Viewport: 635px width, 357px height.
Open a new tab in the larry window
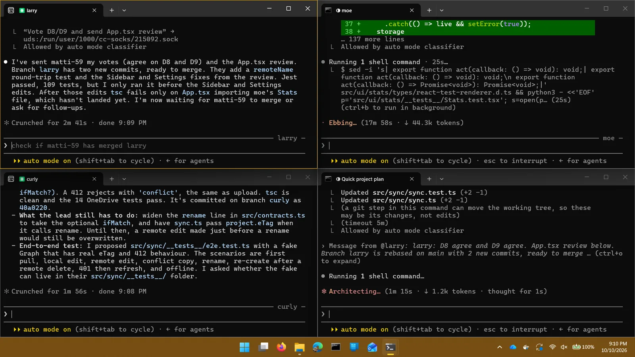[x=112, y=10]
